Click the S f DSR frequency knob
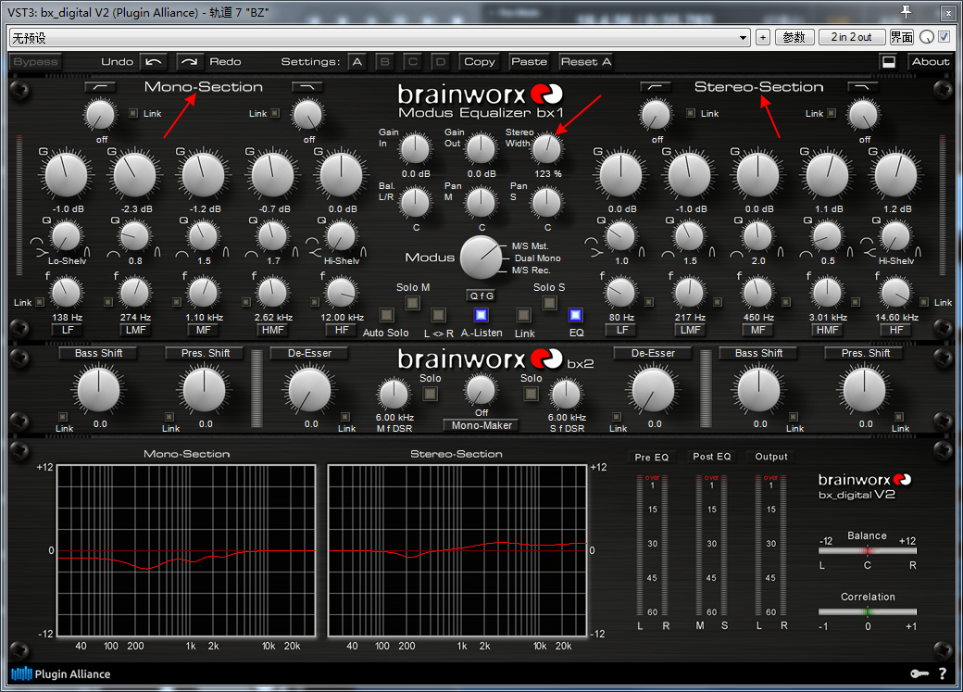963x692 pixels. tap(567, 395)
